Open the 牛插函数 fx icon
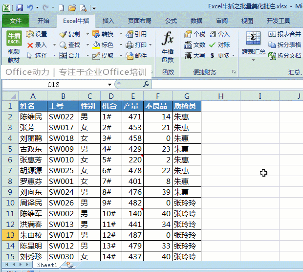The height and width of the screenshot is (272, 303). click(167, 39)
